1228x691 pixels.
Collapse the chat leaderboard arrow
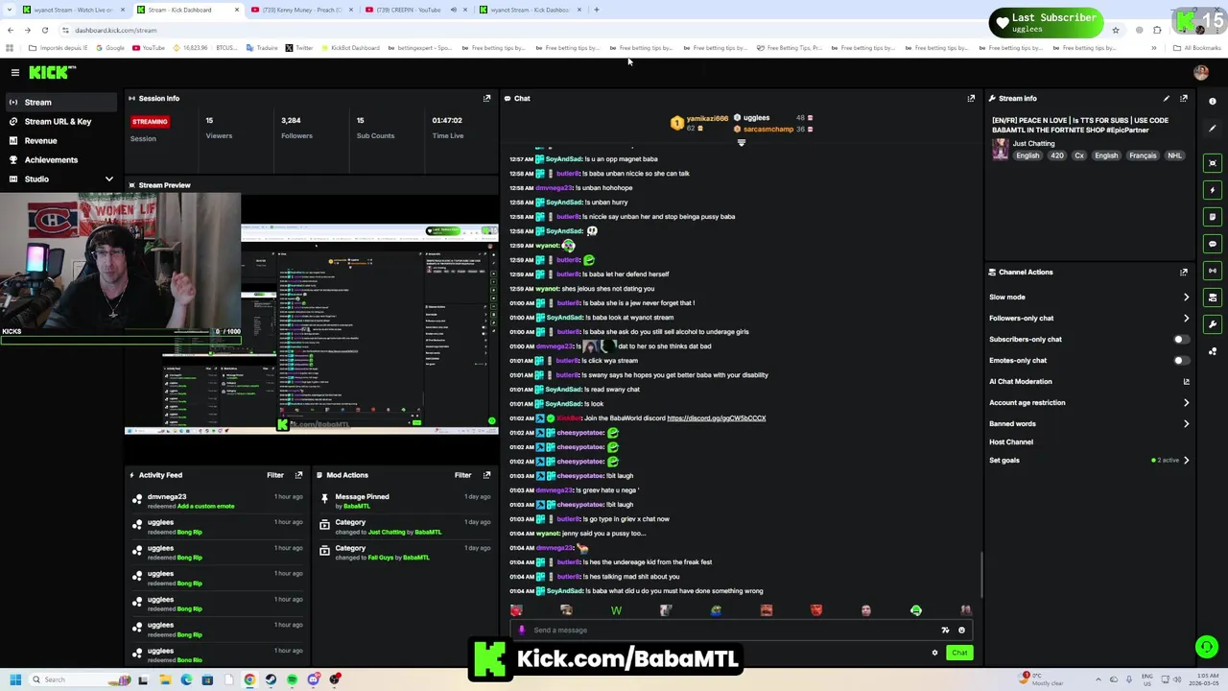click(x=741, y=143)
